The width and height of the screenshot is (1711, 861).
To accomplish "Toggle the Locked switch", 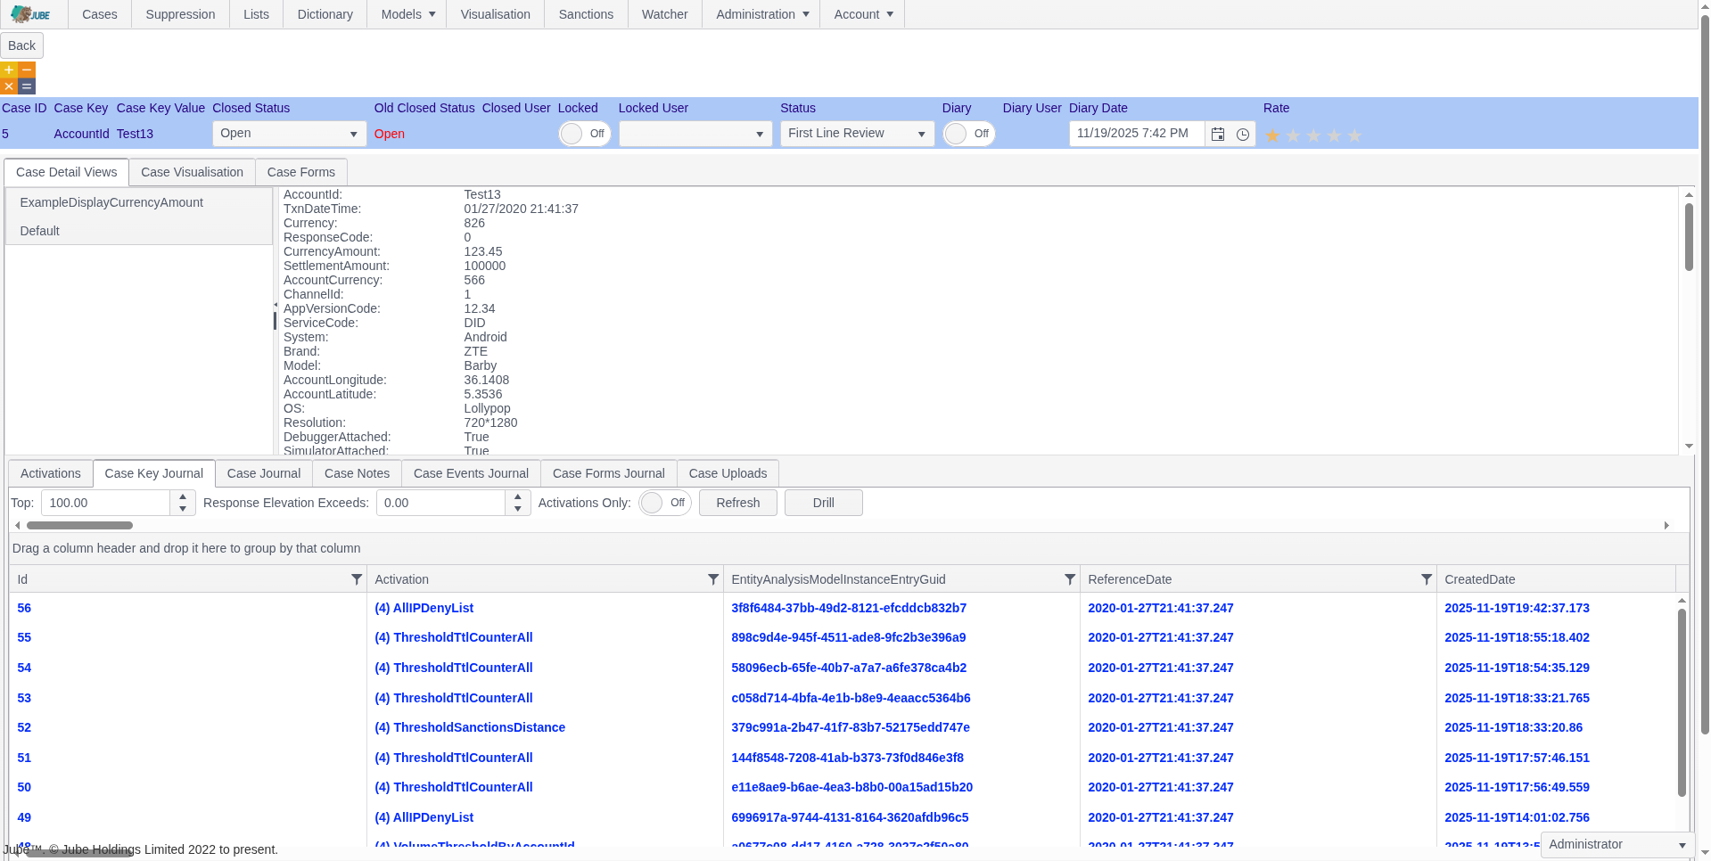I will [584, 134].
